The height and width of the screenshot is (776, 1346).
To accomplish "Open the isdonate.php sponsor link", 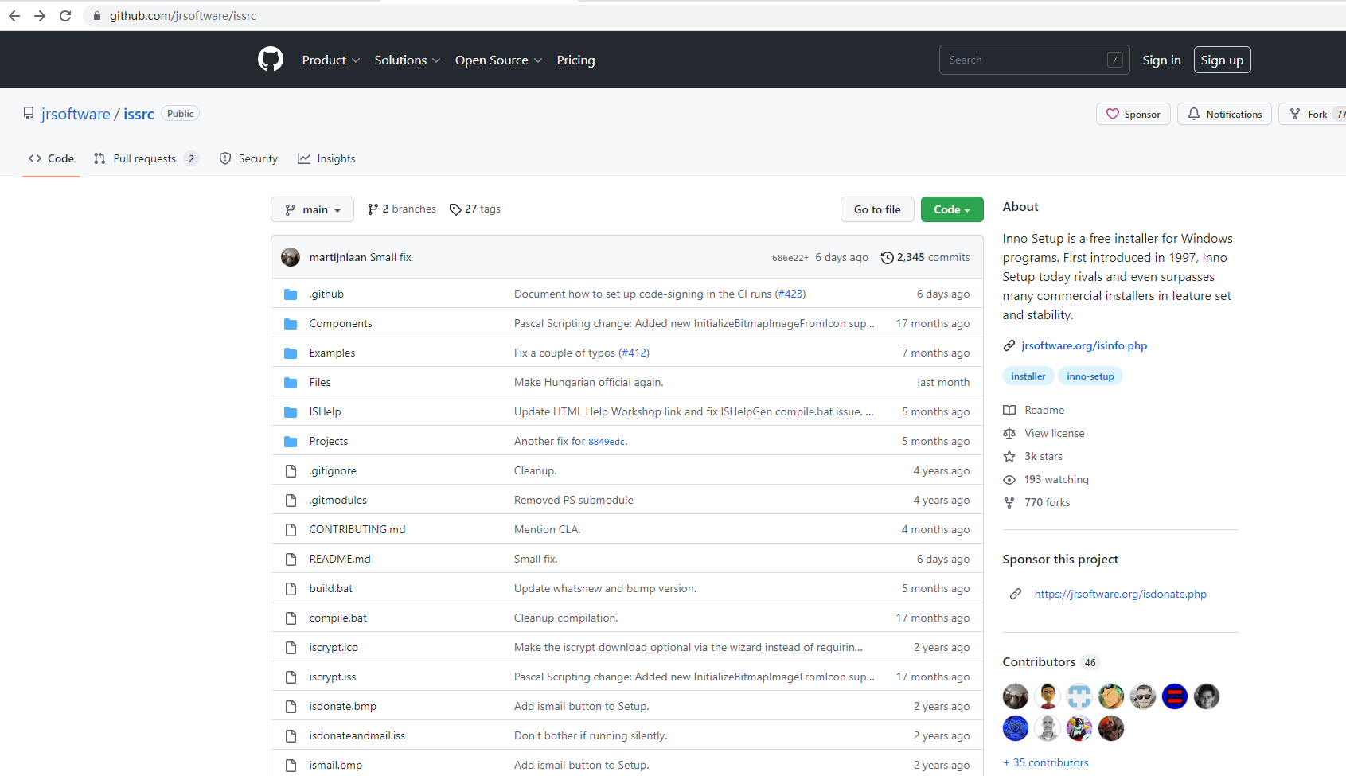I will coord(1120,594).
